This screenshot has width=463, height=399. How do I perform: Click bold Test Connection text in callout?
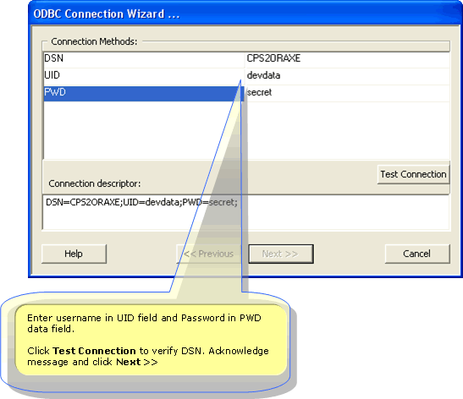click(94, 351)
